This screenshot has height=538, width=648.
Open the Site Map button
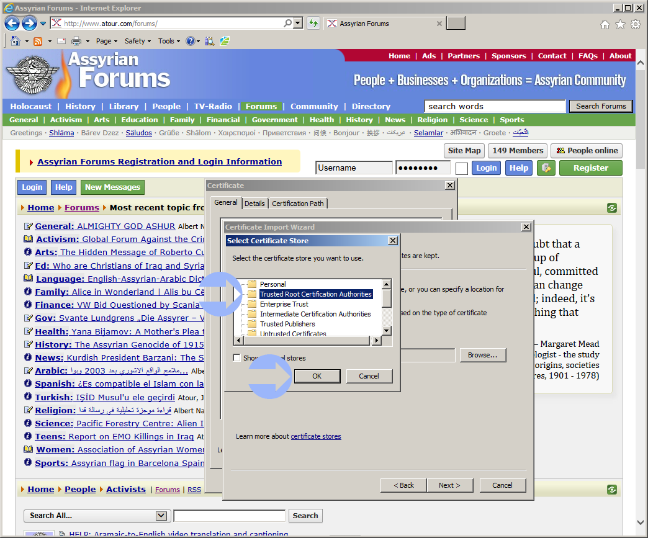pos(464,150)
